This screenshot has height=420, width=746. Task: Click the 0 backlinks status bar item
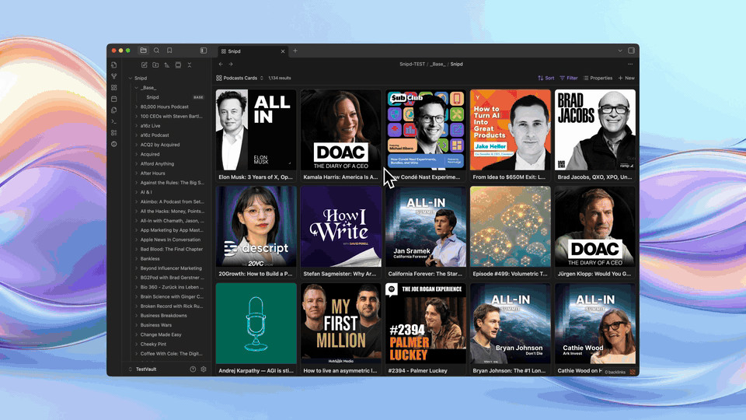coord(615,372)
